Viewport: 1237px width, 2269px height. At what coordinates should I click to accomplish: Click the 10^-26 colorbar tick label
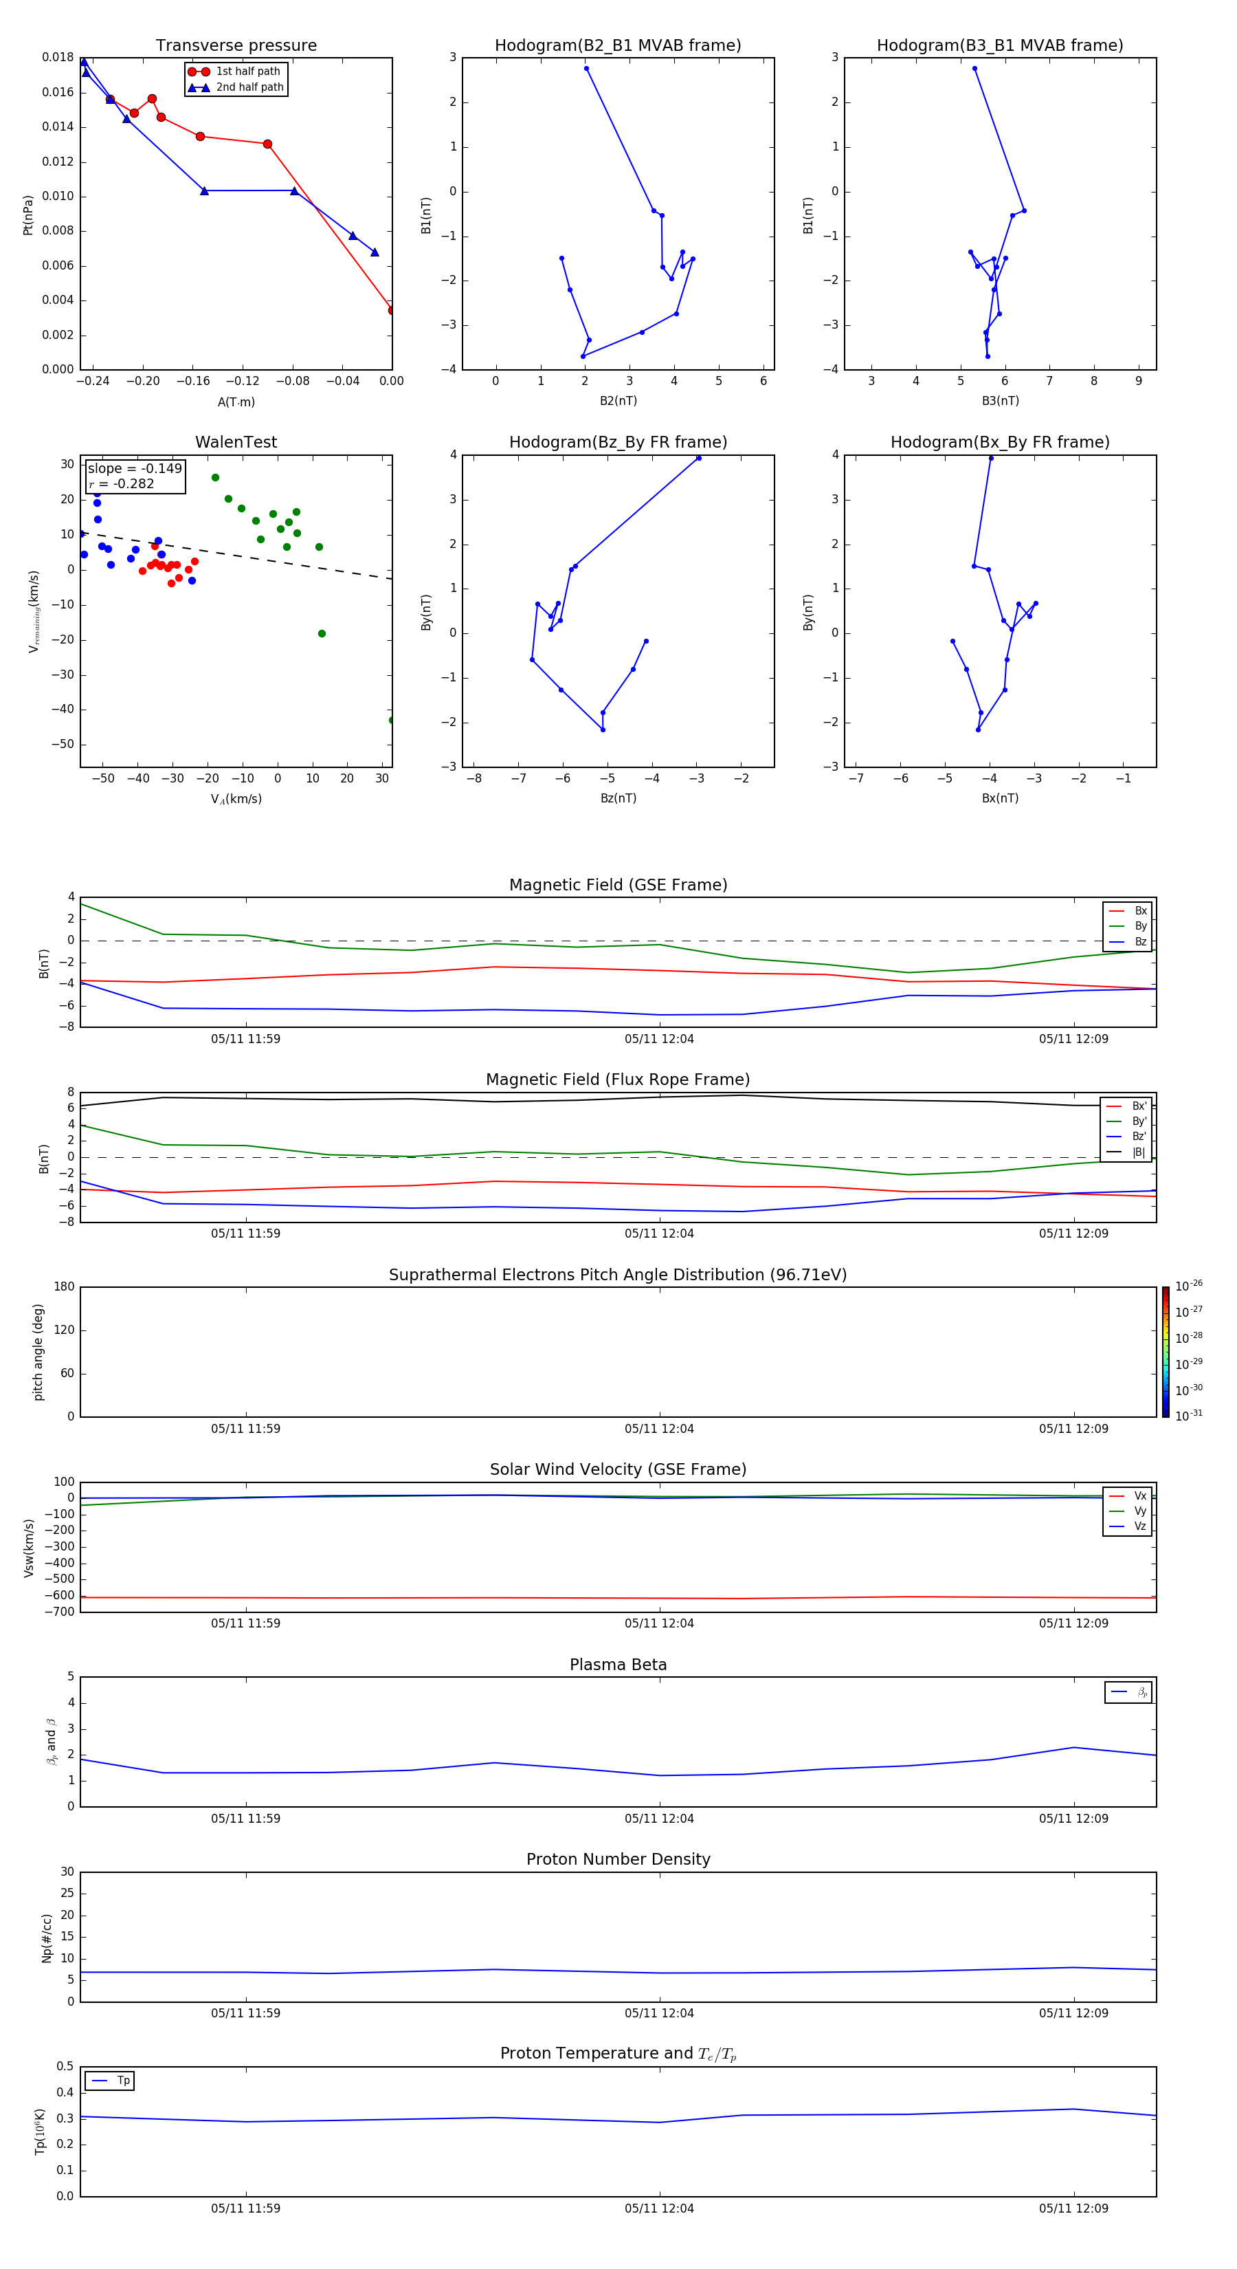click(1189, 1286)
